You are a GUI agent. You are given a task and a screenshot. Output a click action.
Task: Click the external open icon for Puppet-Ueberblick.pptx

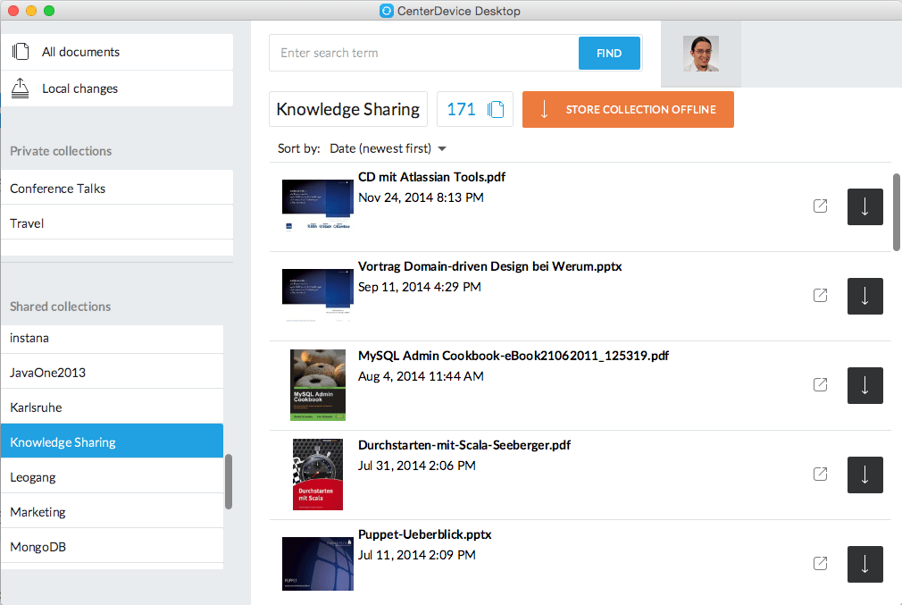tap(820, 564)
